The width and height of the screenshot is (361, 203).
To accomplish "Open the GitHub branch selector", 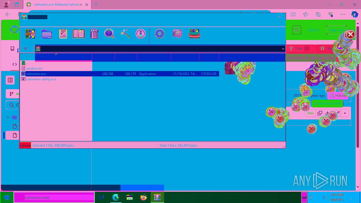I will [x=12, y=94].
